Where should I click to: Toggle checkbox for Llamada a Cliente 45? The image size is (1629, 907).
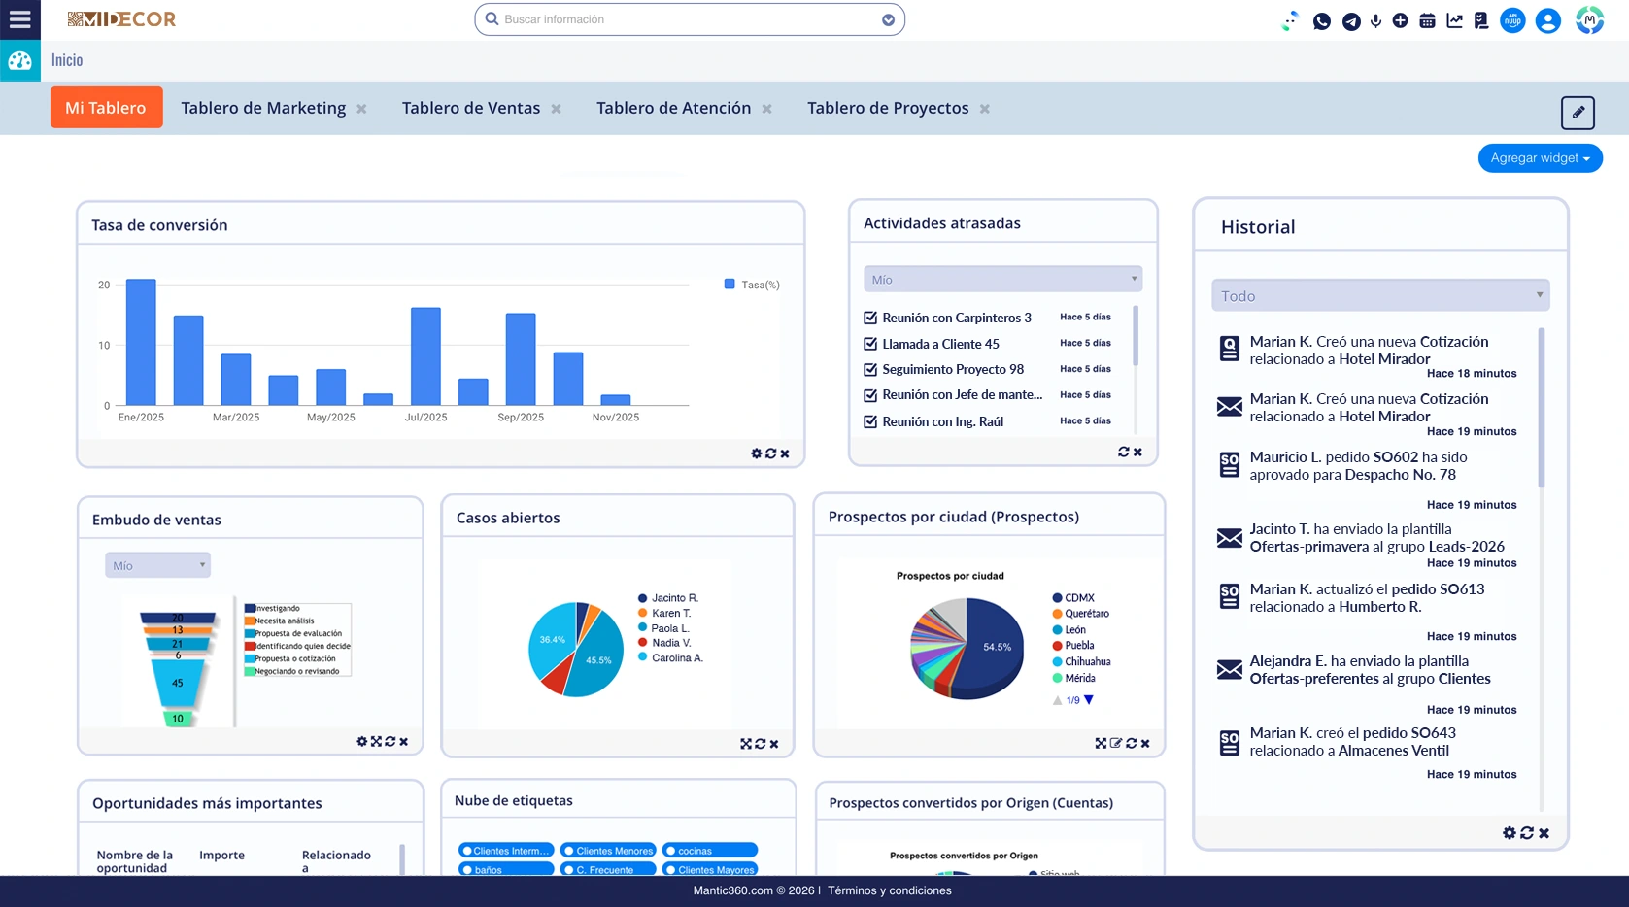tap(870, 344)
